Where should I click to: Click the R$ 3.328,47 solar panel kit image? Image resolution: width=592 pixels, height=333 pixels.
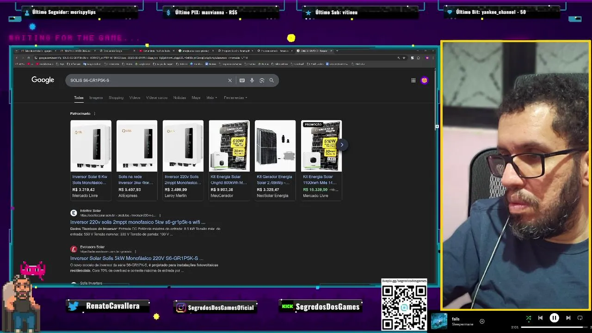[x=275, y=146]
